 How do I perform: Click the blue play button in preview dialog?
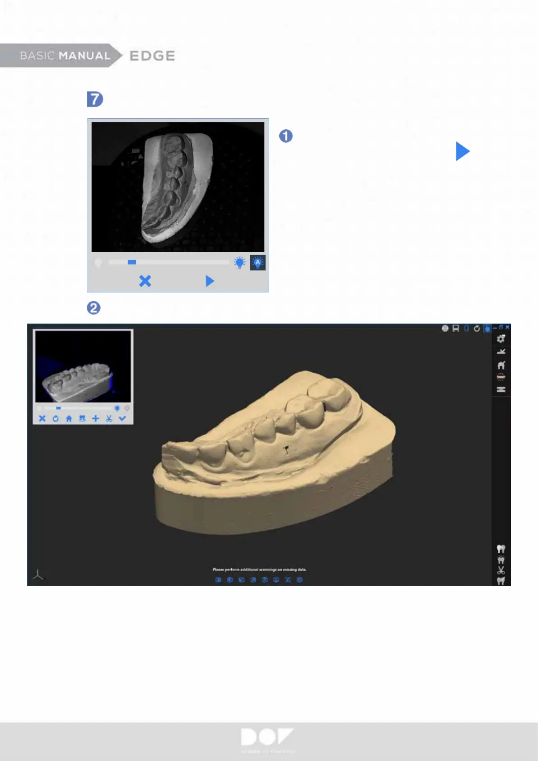[210, 281]
